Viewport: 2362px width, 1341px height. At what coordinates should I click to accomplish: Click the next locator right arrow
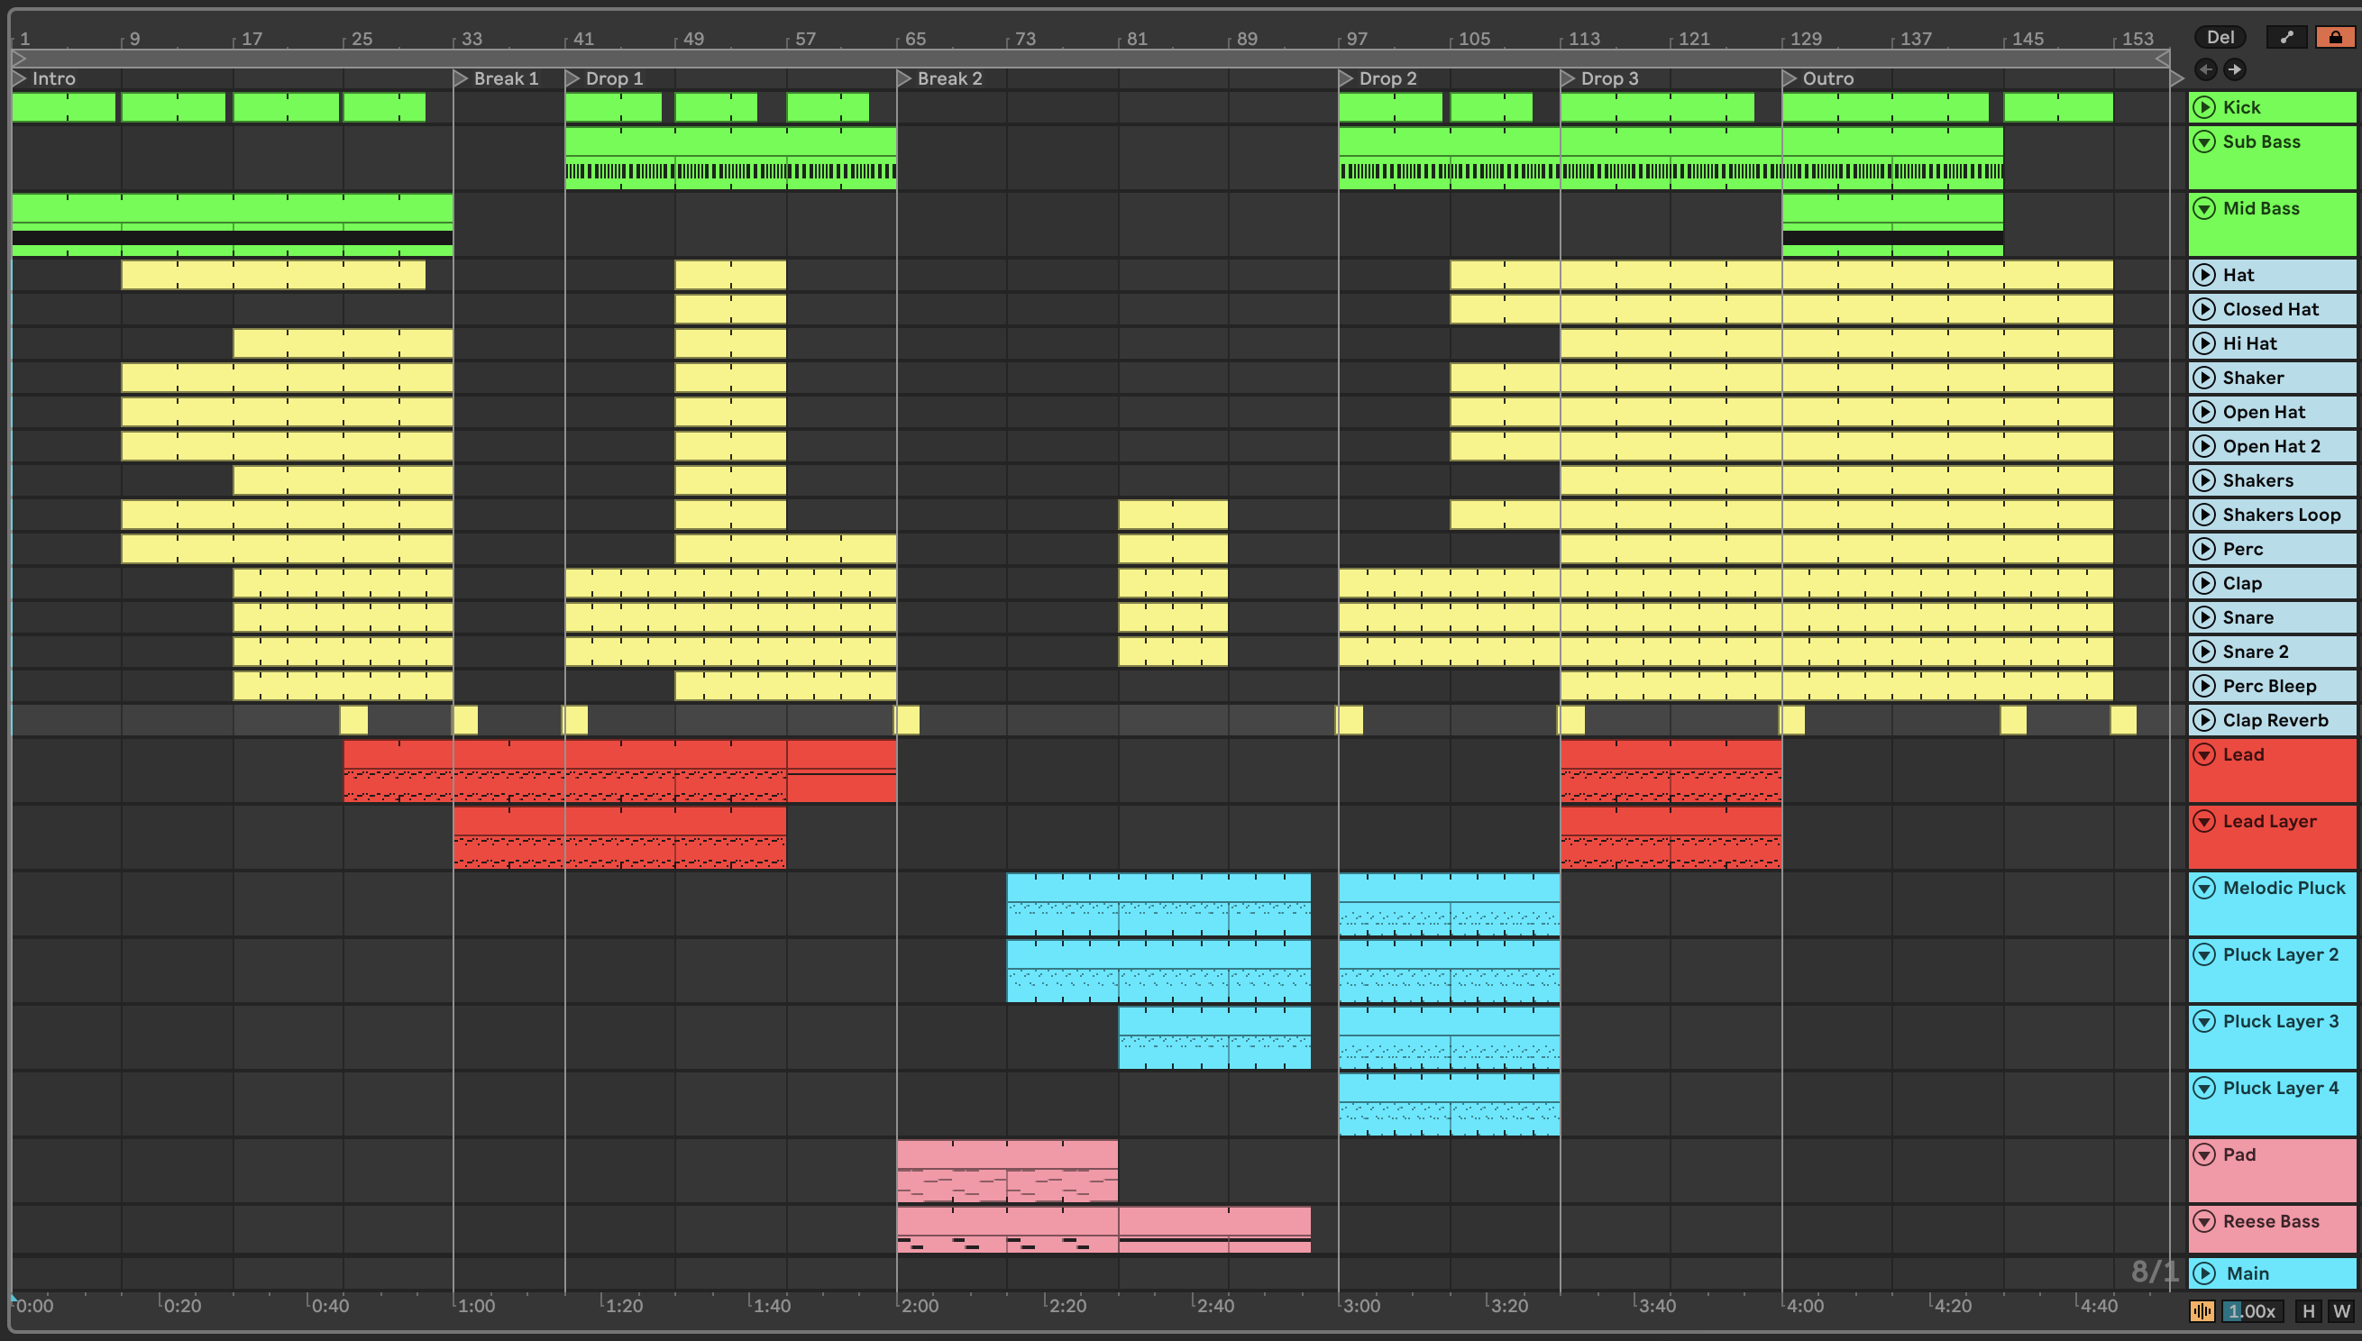point(2235,69)
